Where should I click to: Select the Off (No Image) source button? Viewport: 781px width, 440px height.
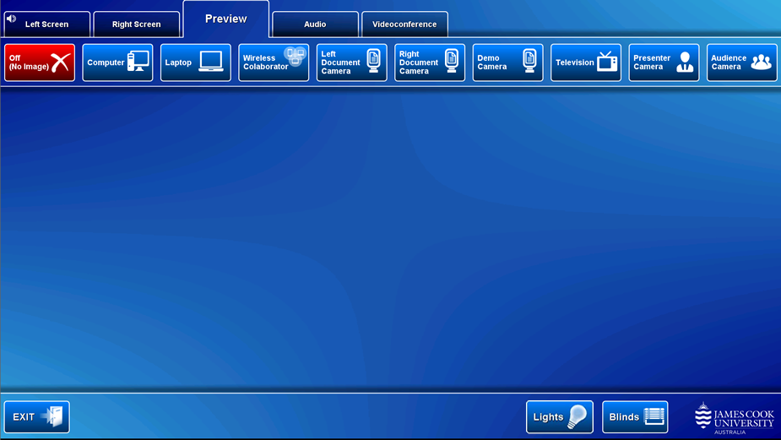(40, 62)
